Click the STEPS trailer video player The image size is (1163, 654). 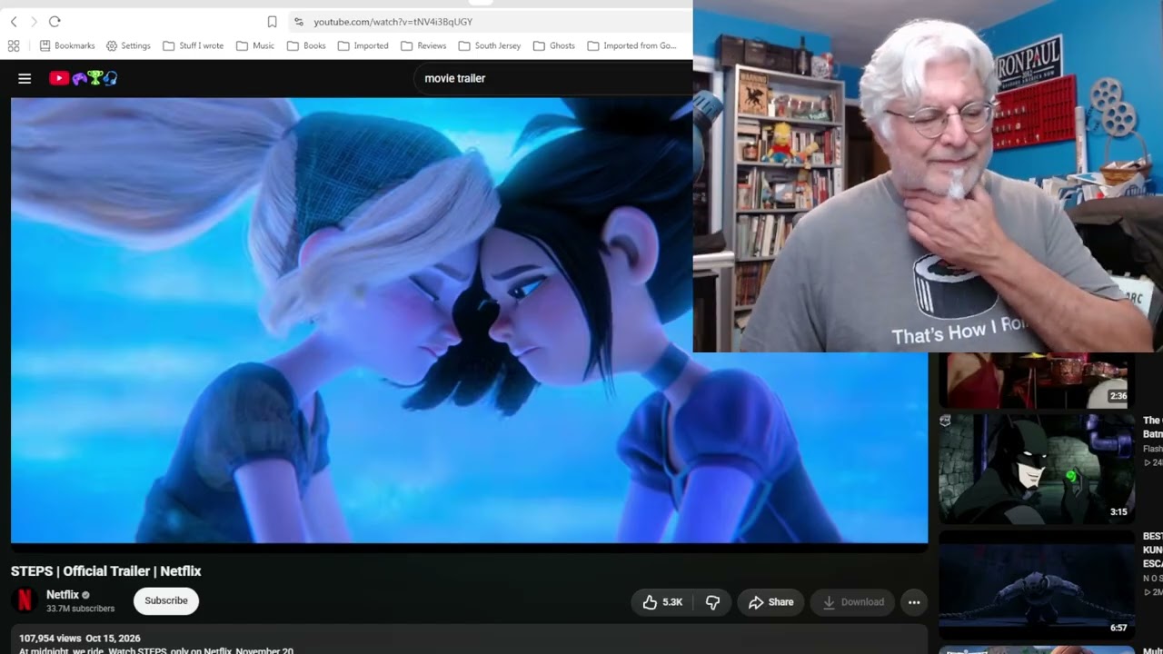[470, 320]
